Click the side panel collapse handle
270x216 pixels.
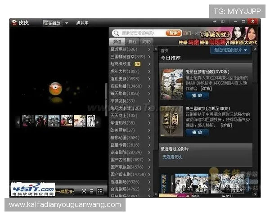(x=106, y=99)
